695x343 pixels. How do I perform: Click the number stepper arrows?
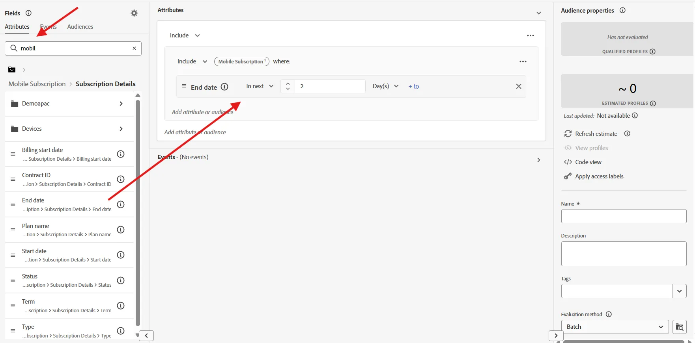(x=288, y=86)
